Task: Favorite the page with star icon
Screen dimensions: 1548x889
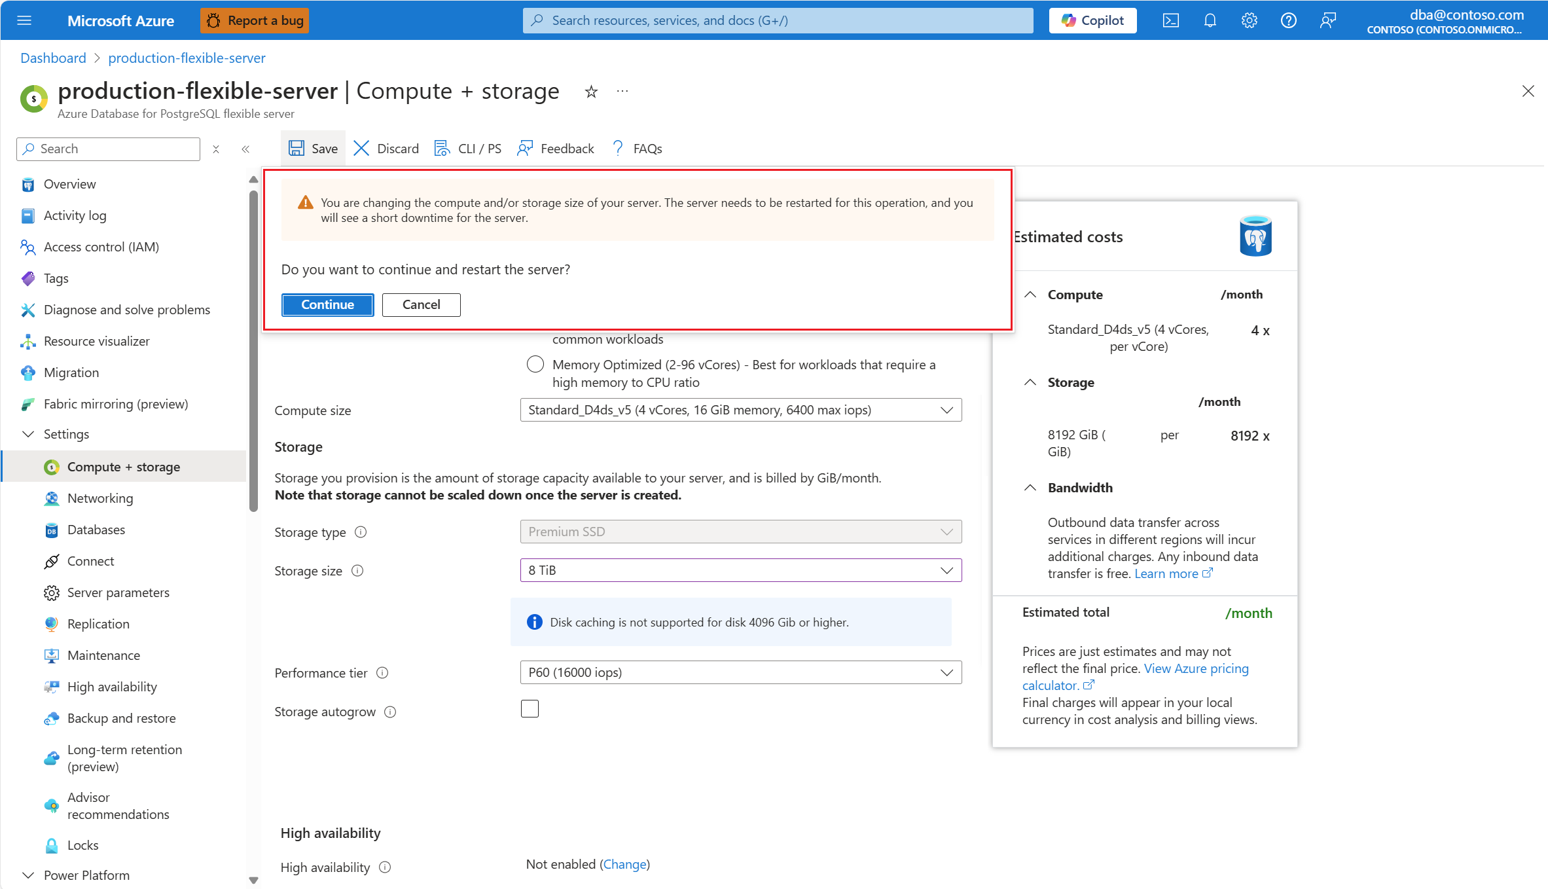Action: [591, 92]
